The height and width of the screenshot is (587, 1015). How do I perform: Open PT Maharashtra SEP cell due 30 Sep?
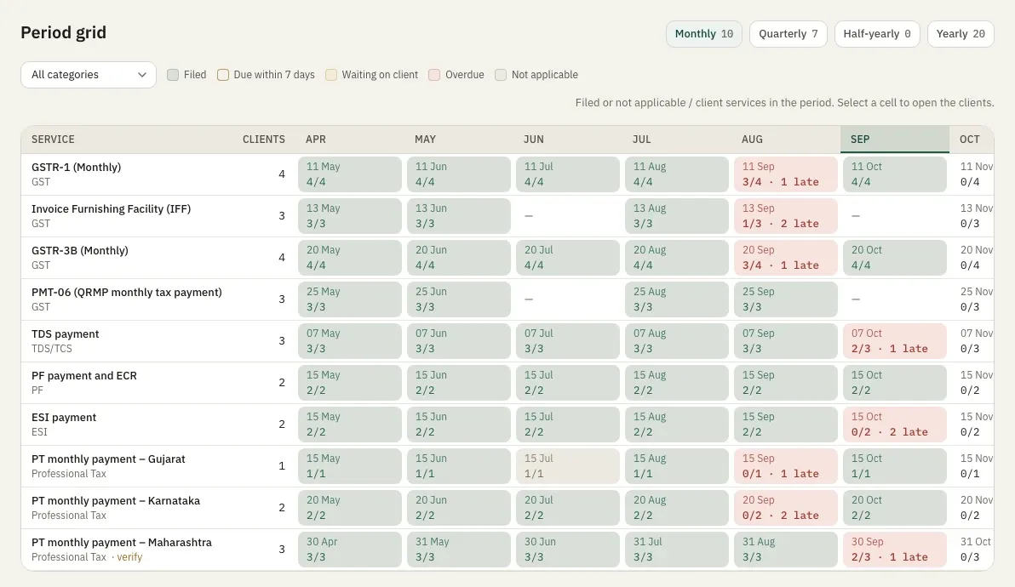(895, 550)
